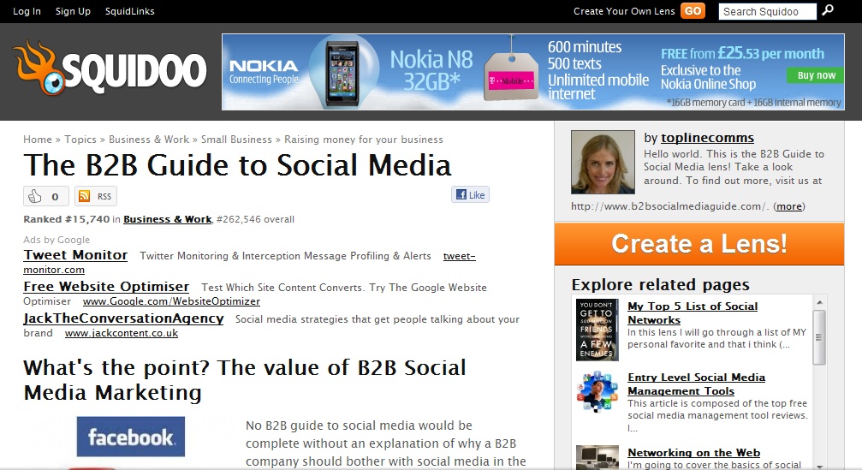Open the Free Website Optimiser ad
The width and height of the screenshot is (862, 470).
[106, 287]
